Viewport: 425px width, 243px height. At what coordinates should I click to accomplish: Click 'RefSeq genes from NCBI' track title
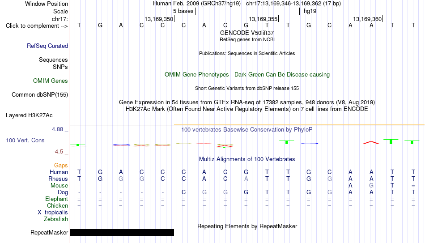pyautogui.click(x=247, y=39)
